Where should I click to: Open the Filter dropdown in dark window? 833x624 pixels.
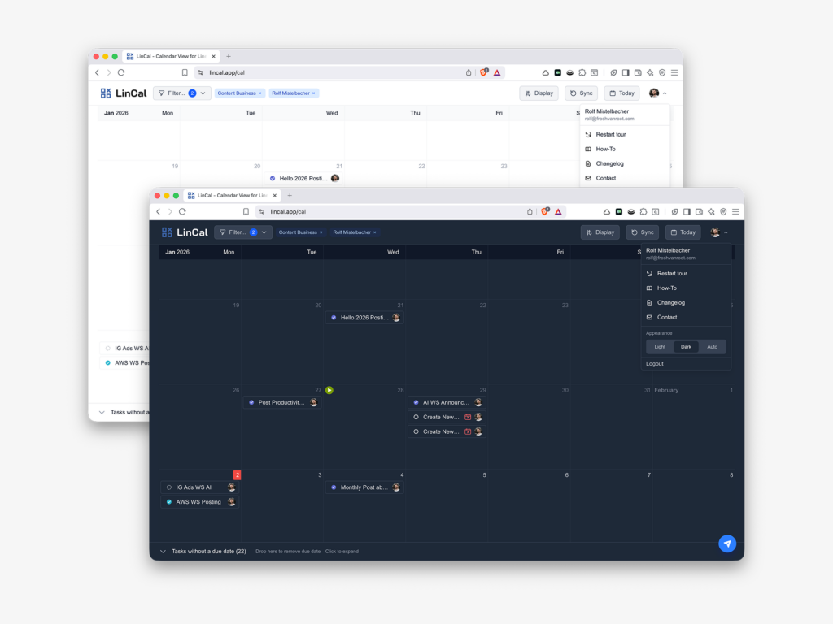[x=242, y=232]
